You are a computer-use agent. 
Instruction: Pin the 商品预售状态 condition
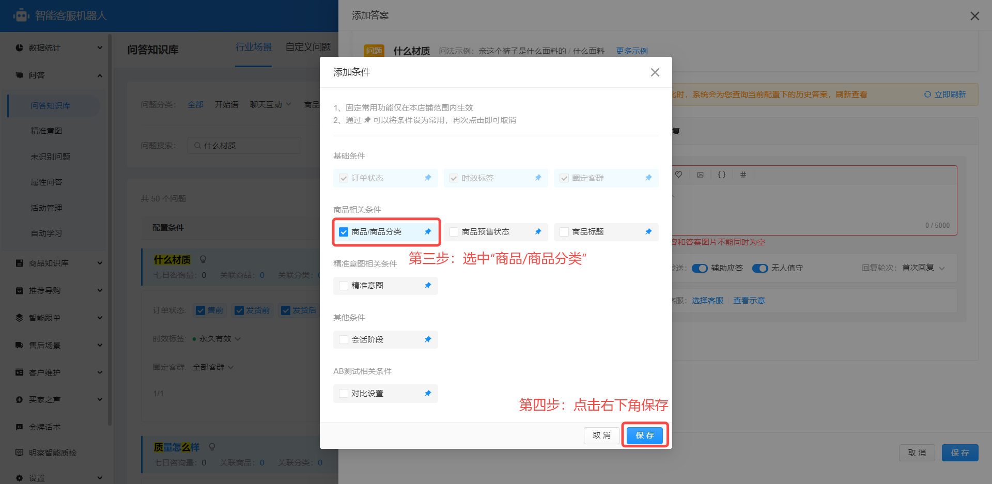tap(538, 232)
